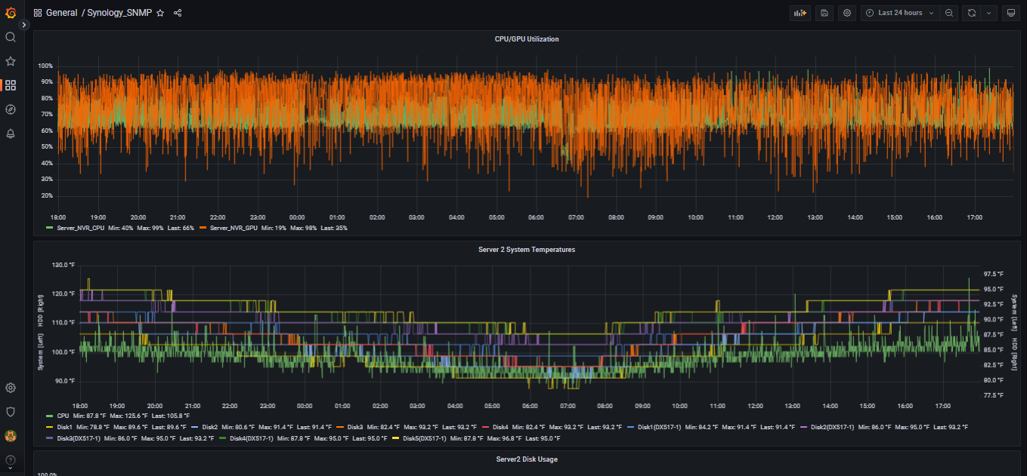The height and width of the screenshot is (476, 1027).
Task: Toggle Server_NVR_GPU series in legend
Action: click(x=234, y=227)
